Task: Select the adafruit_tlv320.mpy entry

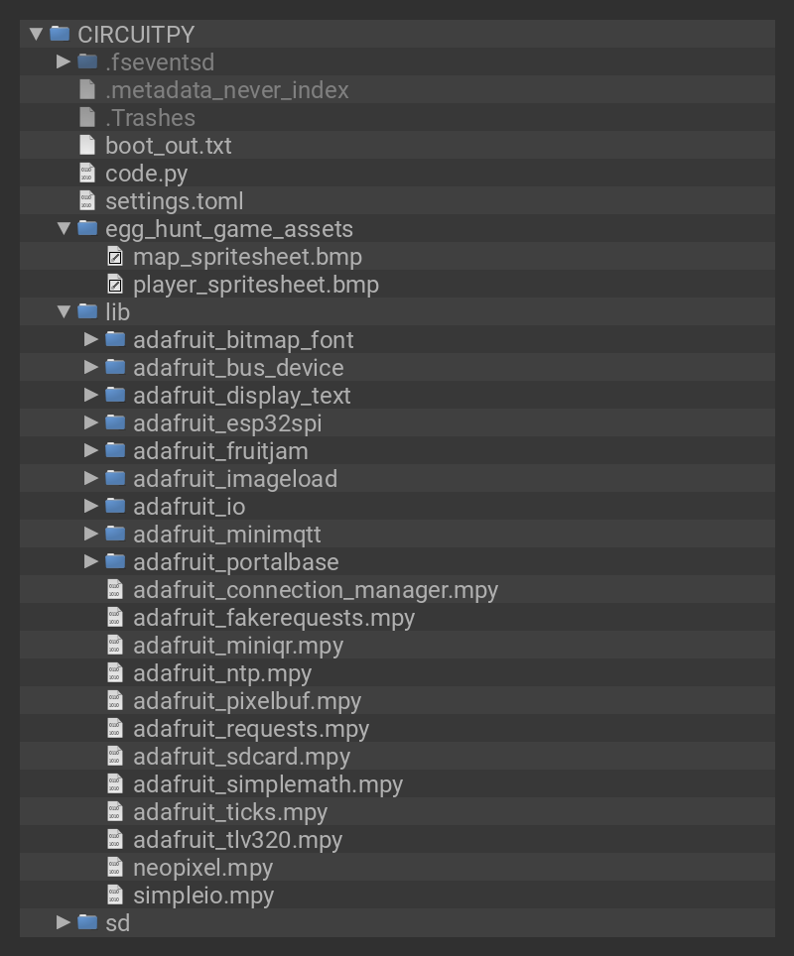Action: pos(237,840)
